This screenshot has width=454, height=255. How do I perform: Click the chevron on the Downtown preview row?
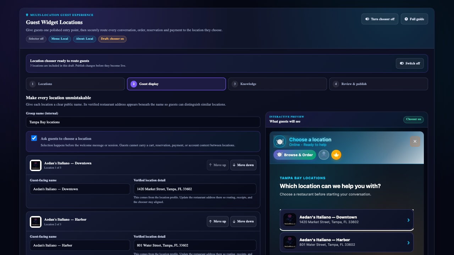coord(408,220)
